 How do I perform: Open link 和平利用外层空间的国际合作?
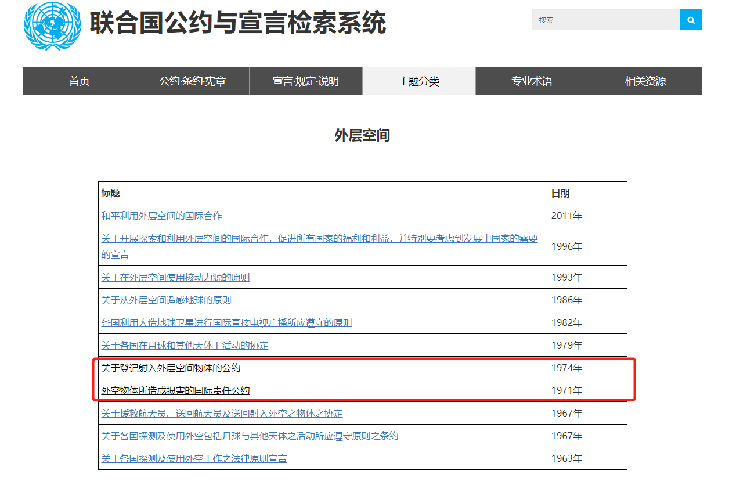161,216
